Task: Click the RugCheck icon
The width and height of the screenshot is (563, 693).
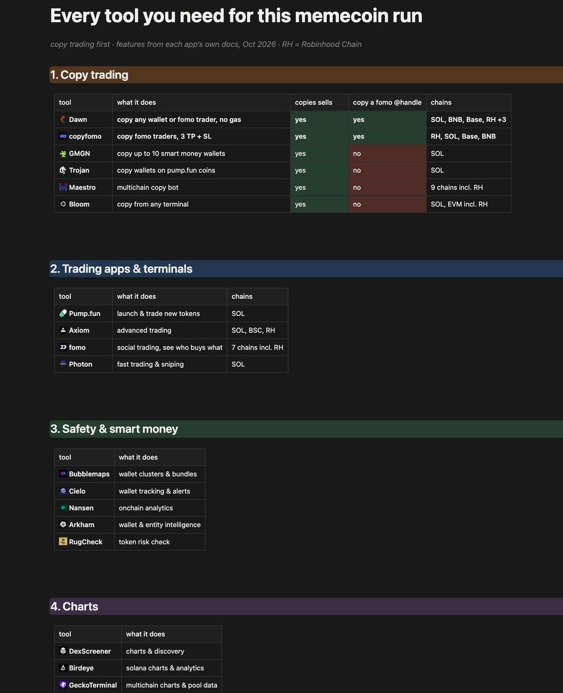Action: click(63, 542)
